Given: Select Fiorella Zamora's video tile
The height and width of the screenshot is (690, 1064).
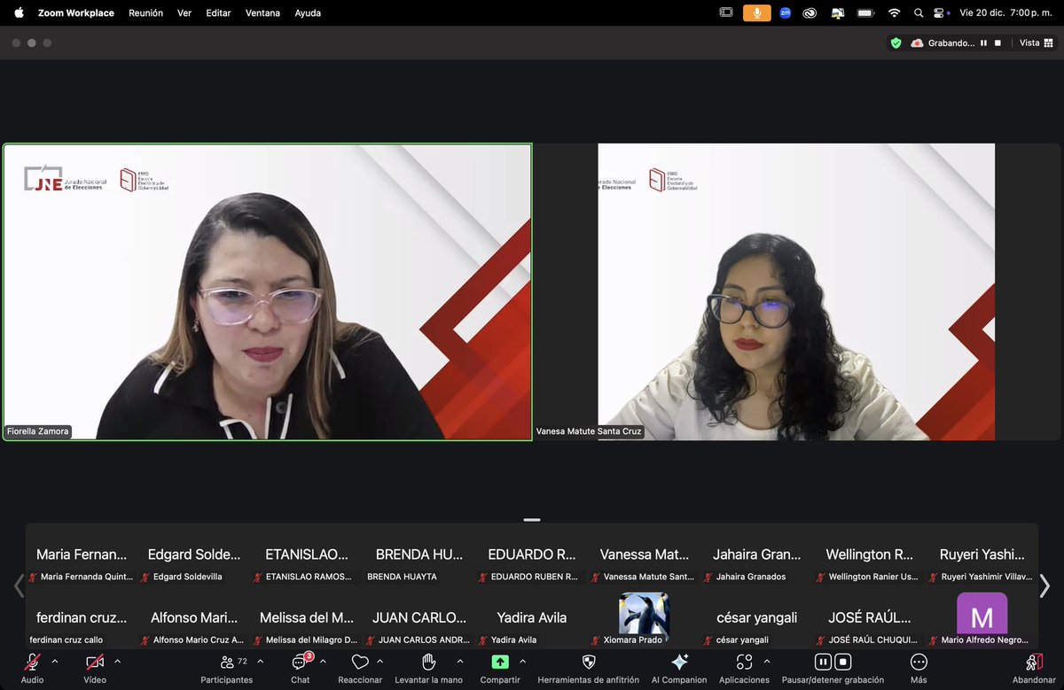Looking at the screenshot, I should click(267, 291).
